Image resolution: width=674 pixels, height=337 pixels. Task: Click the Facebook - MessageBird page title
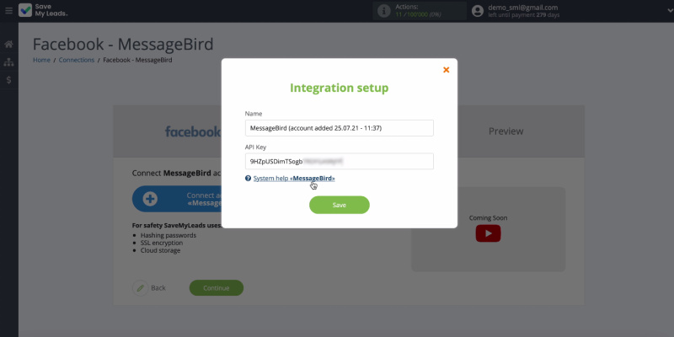123,45
